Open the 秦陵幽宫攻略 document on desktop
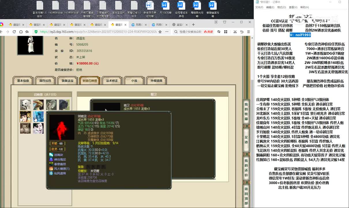Screen dimensions: 349x208 tap(213, 9)
